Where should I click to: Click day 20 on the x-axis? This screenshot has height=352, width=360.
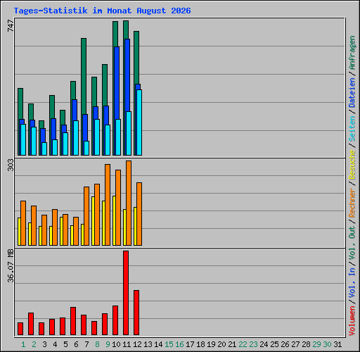click(x=221, y=344)
